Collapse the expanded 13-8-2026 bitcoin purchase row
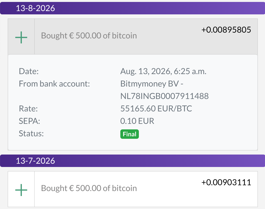 [x=133, y=36]
